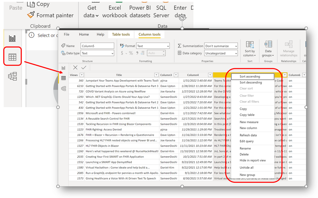Open the Data category Uncategorized dropdown
The image size is (318, 198).
pyautogui.click(x=221, y=53)
